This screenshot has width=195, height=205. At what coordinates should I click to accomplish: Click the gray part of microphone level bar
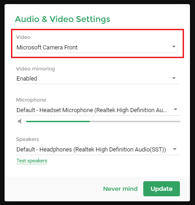(x=135, y=121)
